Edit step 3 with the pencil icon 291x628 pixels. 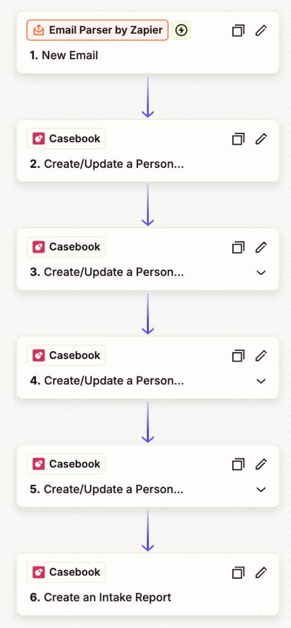tap(261, 247)
